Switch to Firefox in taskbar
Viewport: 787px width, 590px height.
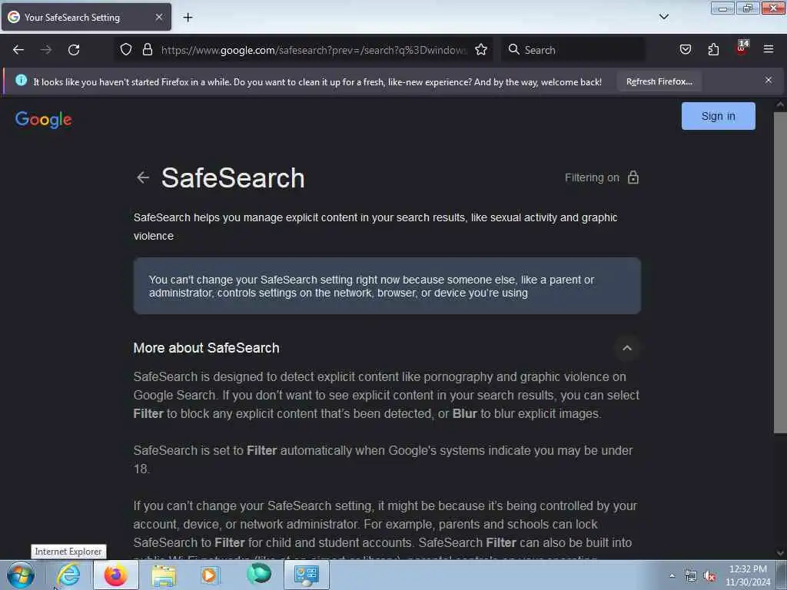tap(116, 575)
